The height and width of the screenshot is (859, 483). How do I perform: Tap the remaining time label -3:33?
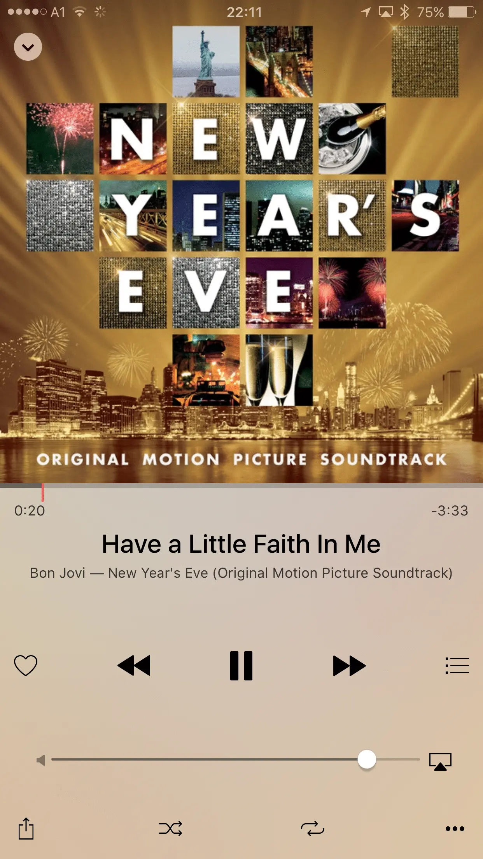click(450, 510)
